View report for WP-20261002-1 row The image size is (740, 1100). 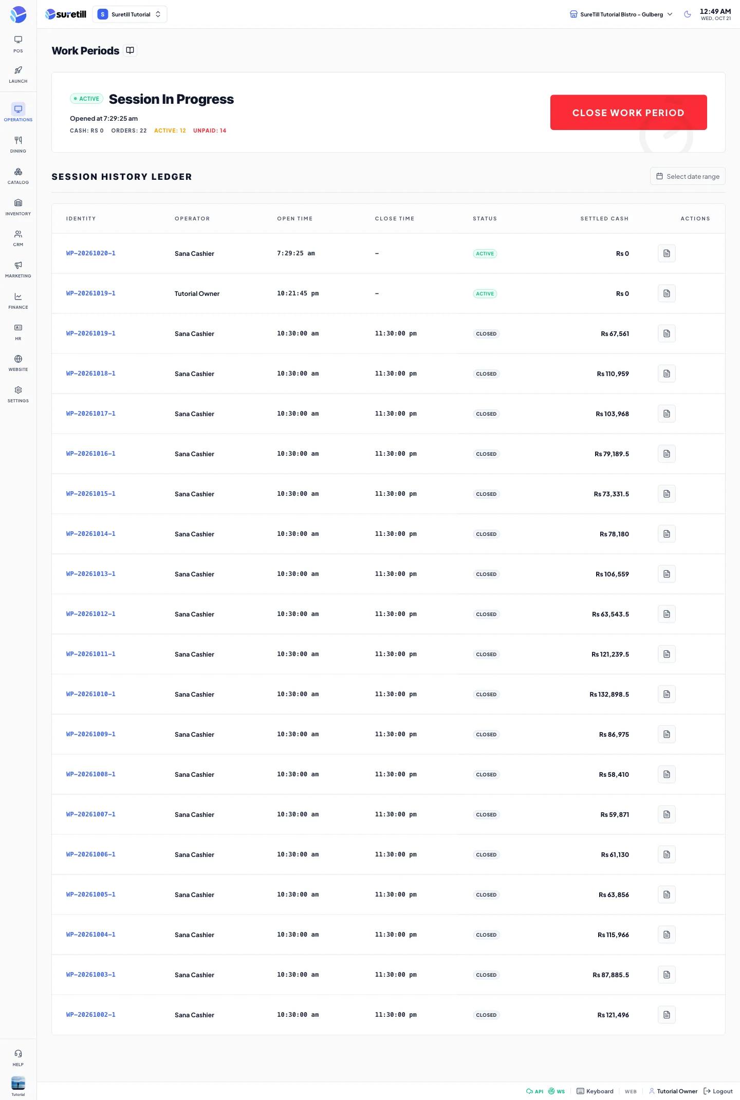pos(667,1015)
